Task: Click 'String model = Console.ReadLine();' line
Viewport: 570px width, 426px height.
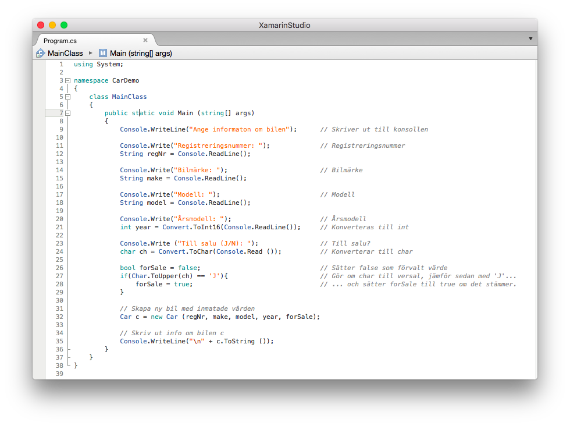Action: click(x=186, y=203)
